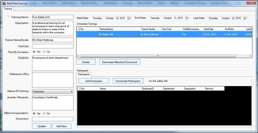This screenshot has height=133, width=258.
Task: Click StartDate column header
Action: click(x=213, y=29)
